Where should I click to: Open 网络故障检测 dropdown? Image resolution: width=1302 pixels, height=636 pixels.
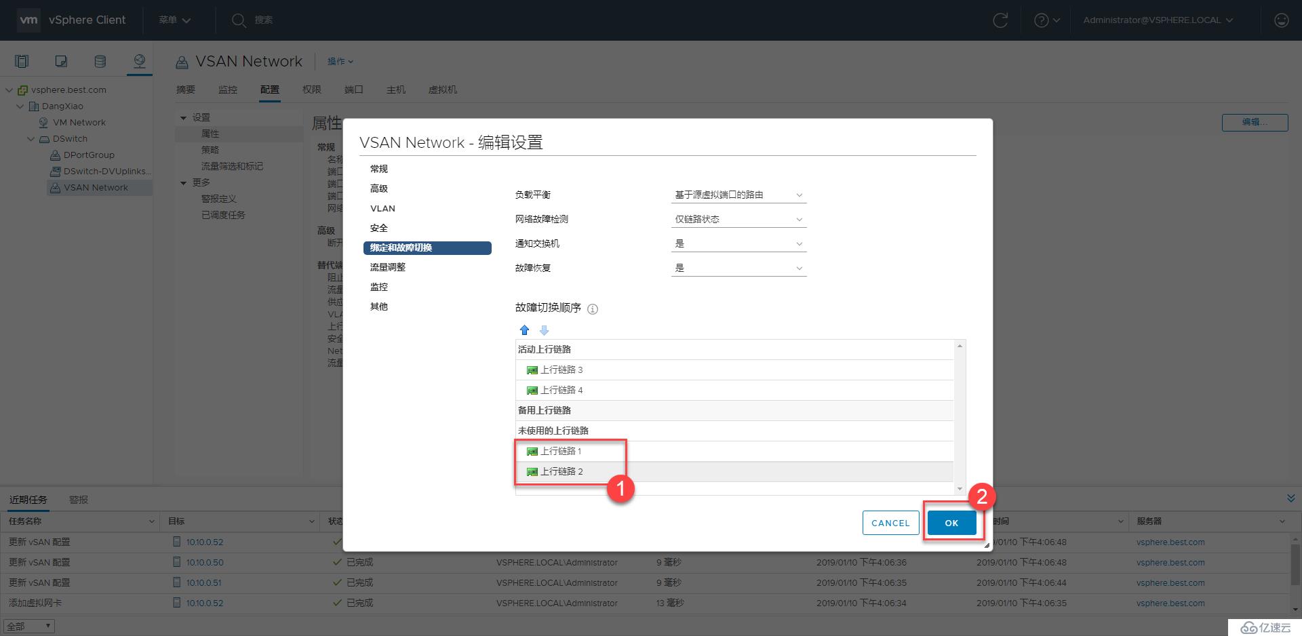pyautogui.click(x=738, y=219)
